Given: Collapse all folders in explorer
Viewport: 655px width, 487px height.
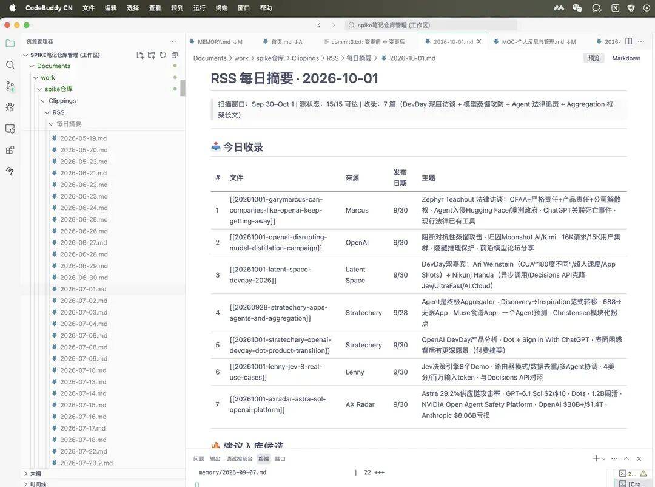Looking at the screenshot, I should click(175, 55).
